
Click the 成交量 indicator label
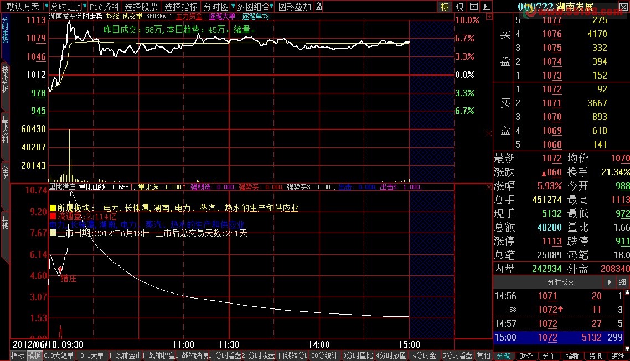coord(132,16)
